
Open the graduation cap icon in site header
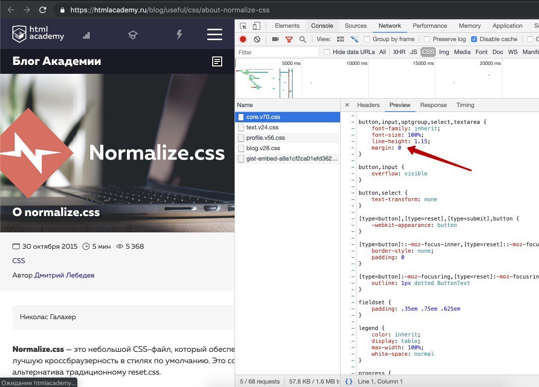coord(133,34)
